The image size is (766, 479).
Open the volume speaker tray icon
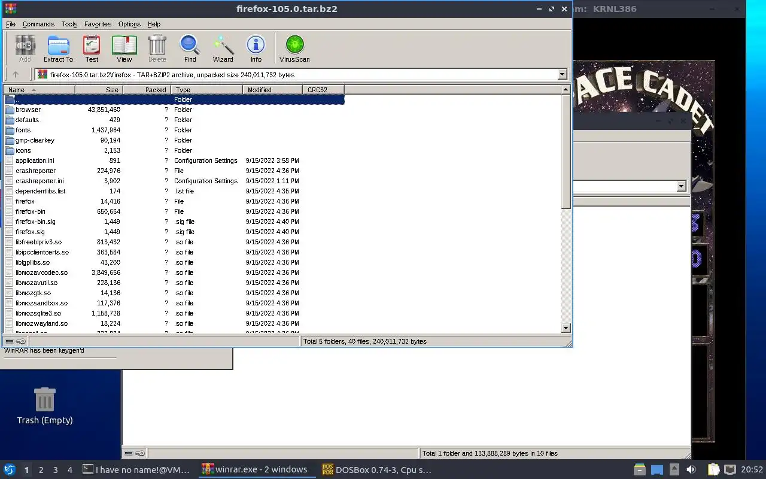click(x=691, y=469)
